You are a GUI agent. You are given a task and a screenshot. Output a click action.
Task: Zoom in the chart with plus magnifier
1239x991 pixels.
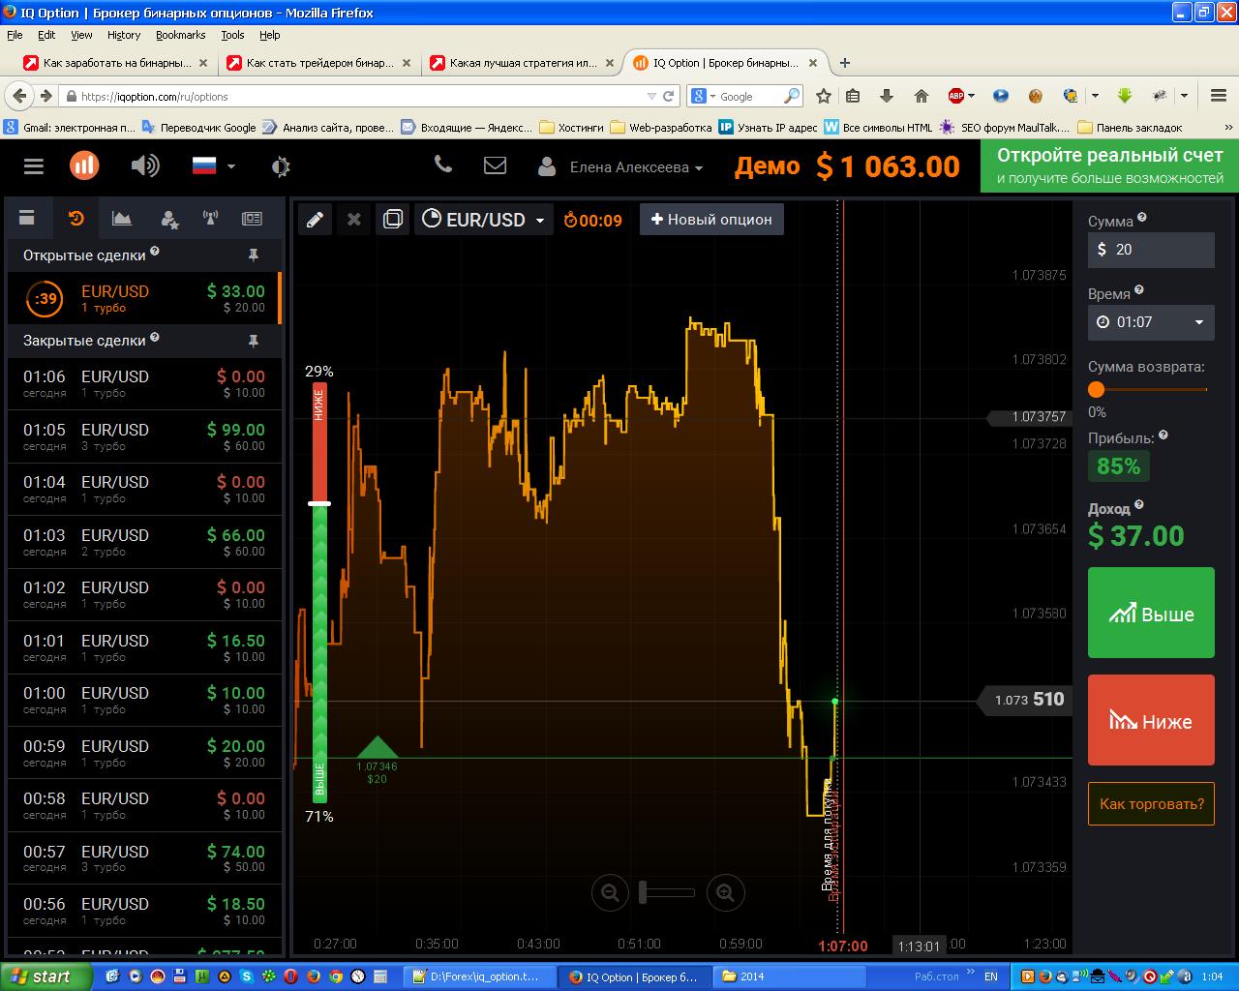click(x=725, y=892)
